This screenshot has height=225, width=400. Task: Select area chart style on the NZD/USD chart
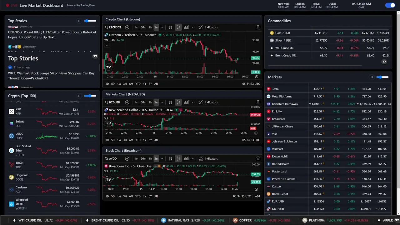pos(186,102)
